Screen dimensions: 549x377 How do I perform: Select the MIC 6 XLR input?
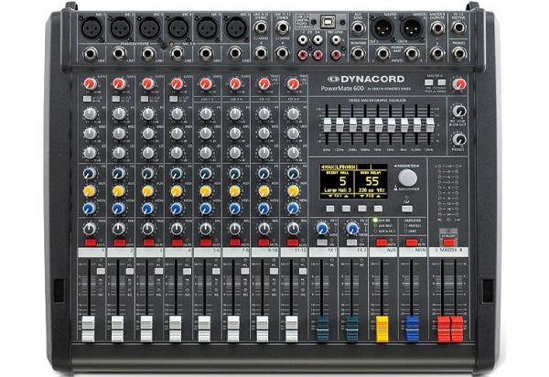coord(236,27)
